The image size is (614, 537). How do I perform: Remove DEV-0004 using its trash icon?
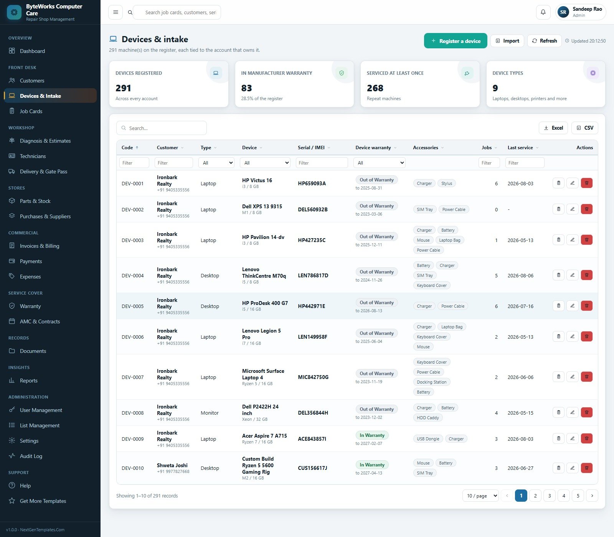point(586,275)
